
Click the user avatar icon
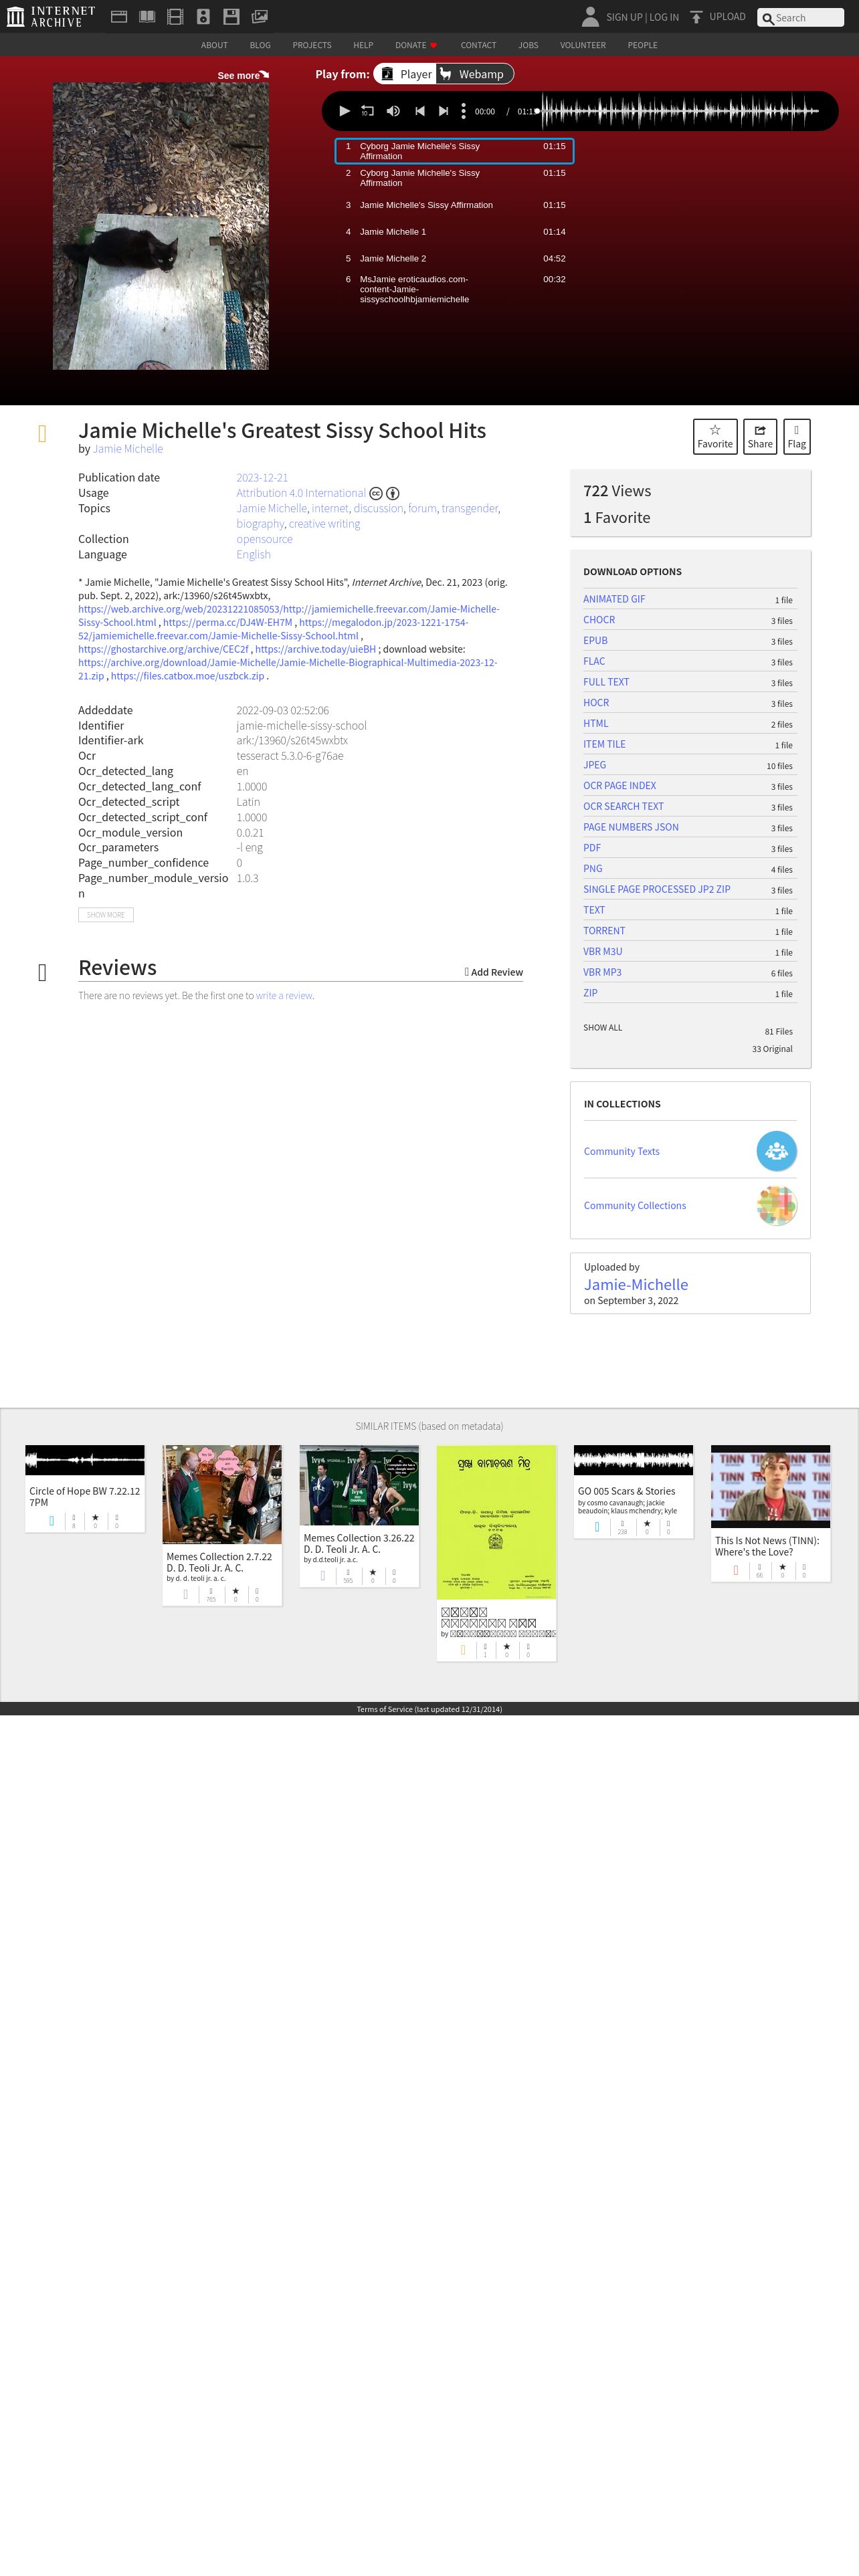coord(590,16)
